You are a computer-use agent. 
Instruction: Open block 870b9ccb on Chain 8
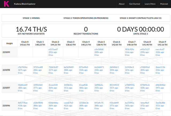pos(145,85)
